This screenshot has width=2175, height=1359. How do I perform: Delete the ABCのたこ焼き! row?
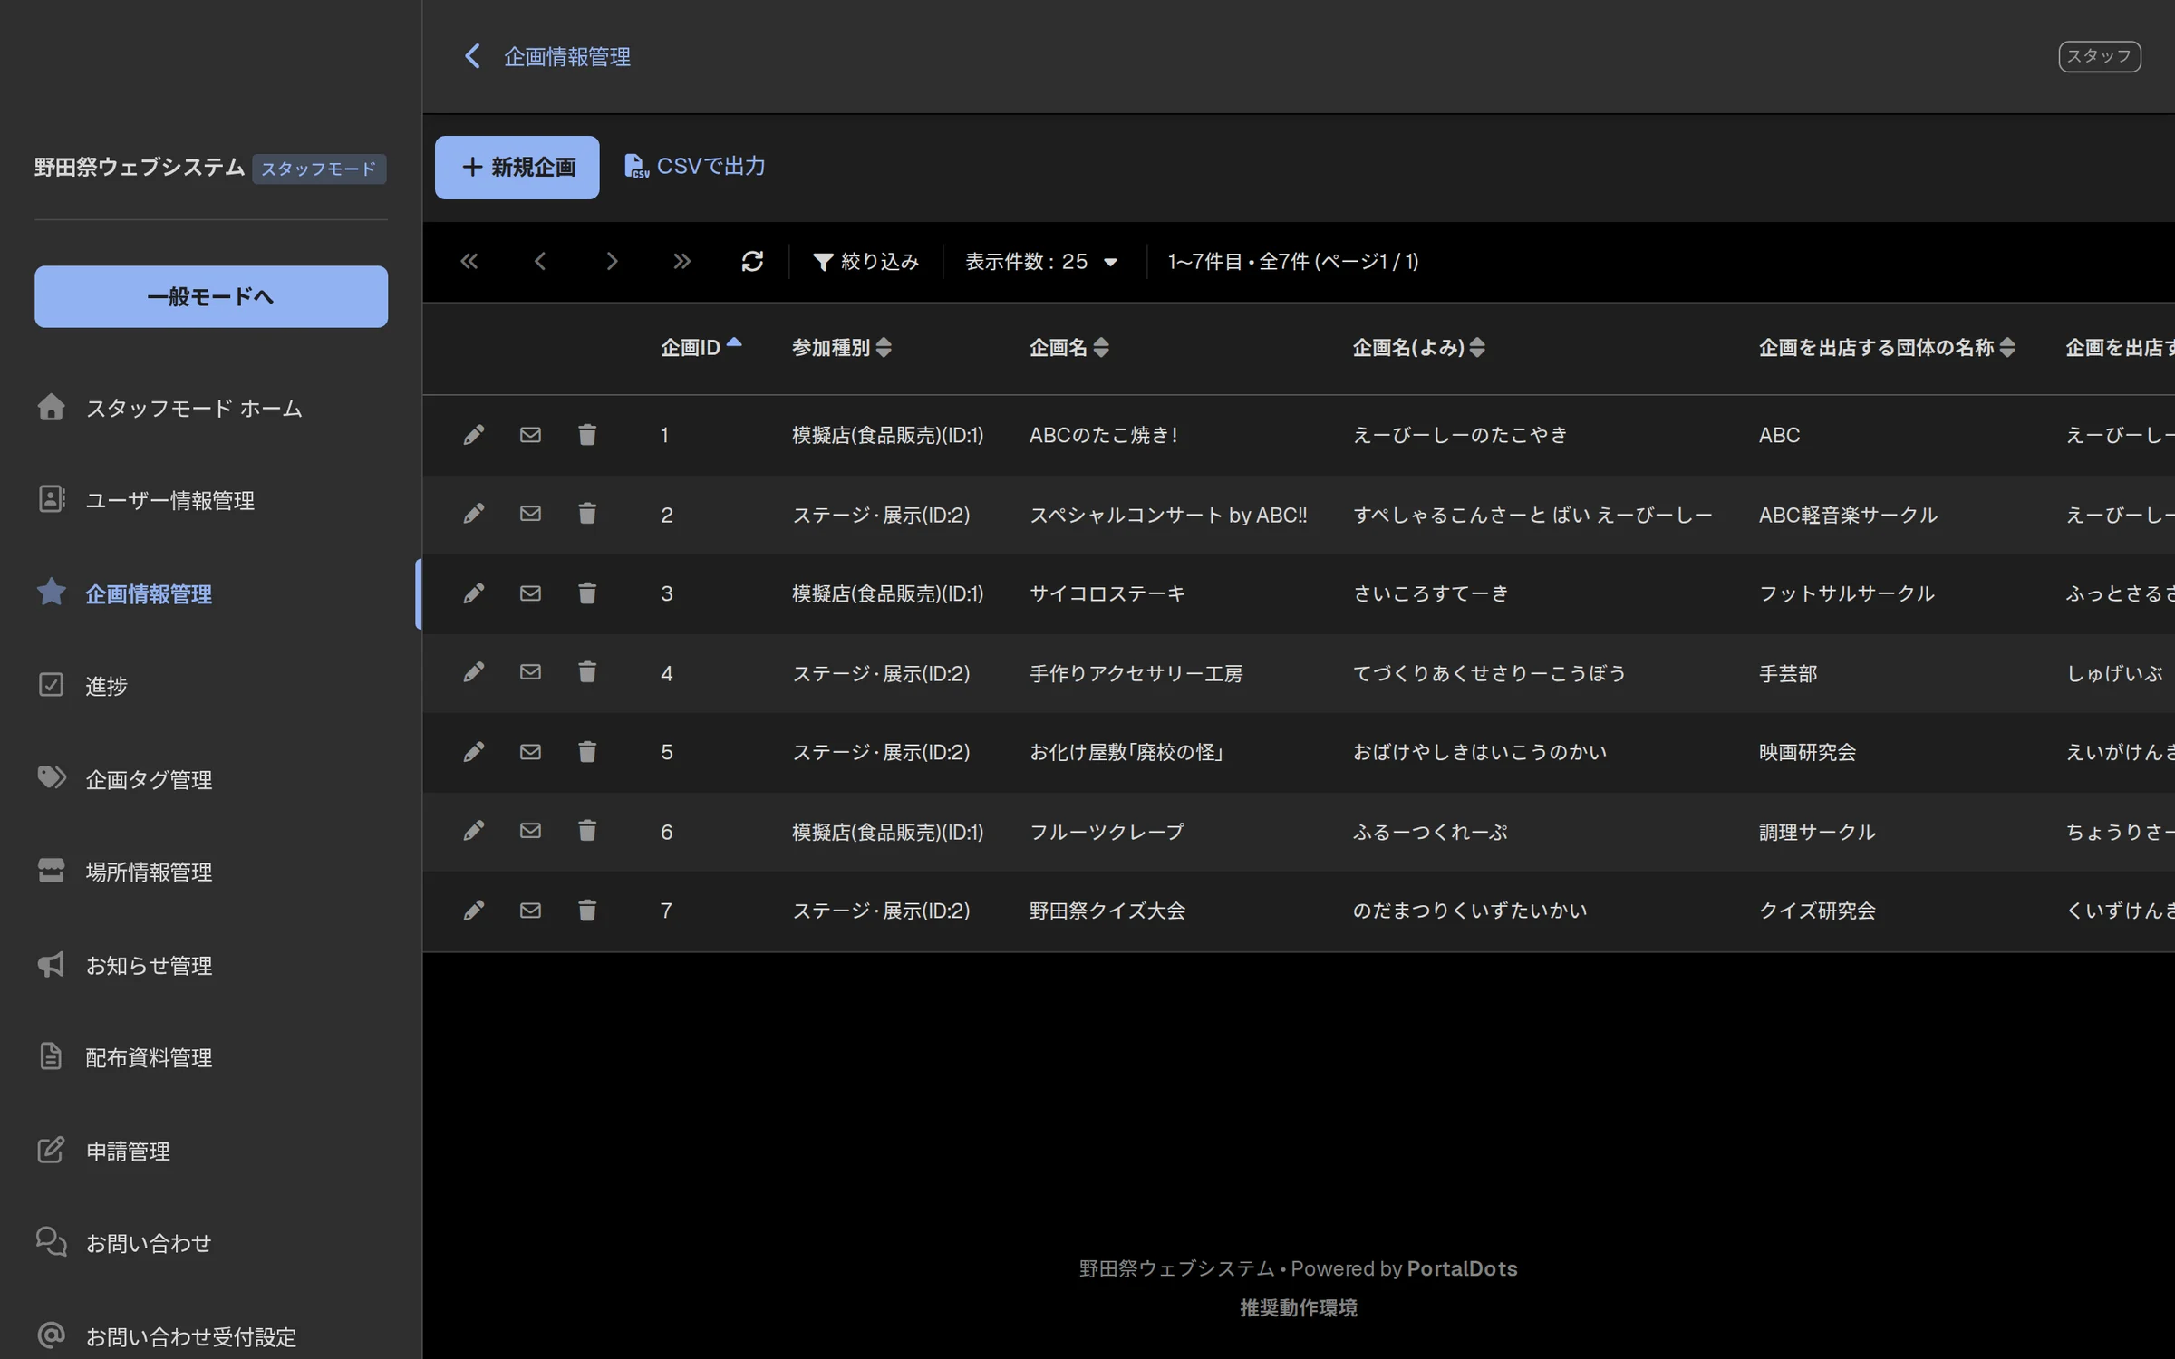click(x=587, y=435)
